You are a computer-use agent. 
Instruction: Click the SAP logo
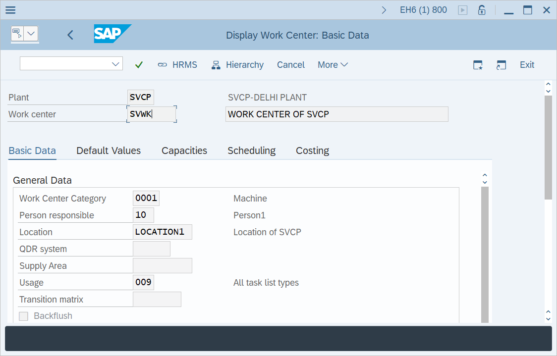point(112,35)
